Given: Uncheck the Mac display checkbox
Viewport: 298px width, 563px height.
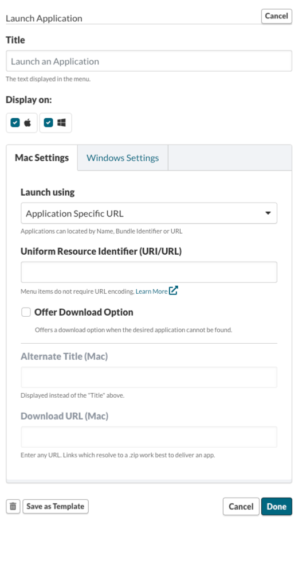Looking at the screenshot, I should pos(15,123).
